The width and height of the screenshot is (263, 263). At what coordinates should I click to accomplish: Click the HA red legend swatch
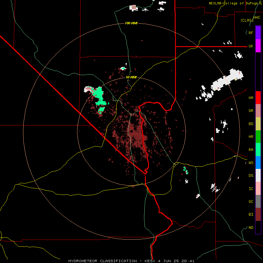[x=258, y=98]
